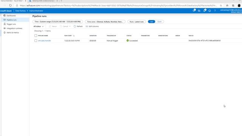This screenshot has height=136, width=242.
Task: Click the address bar padlock icon
Action: [17, 5]
